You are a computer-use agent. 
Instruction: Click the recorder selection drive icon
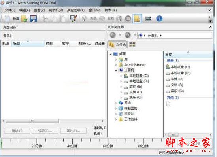(148, 19)
